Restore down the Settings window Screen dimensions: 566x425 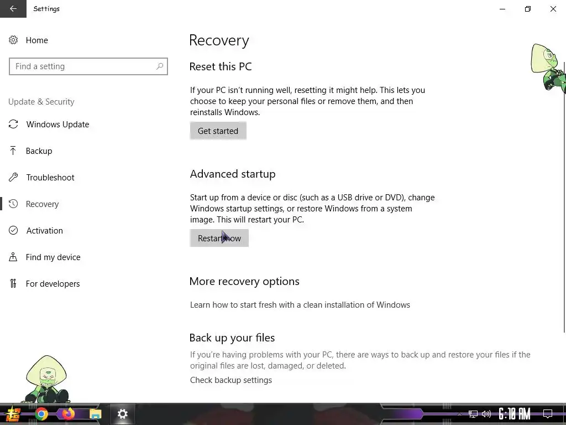(528, 9)
